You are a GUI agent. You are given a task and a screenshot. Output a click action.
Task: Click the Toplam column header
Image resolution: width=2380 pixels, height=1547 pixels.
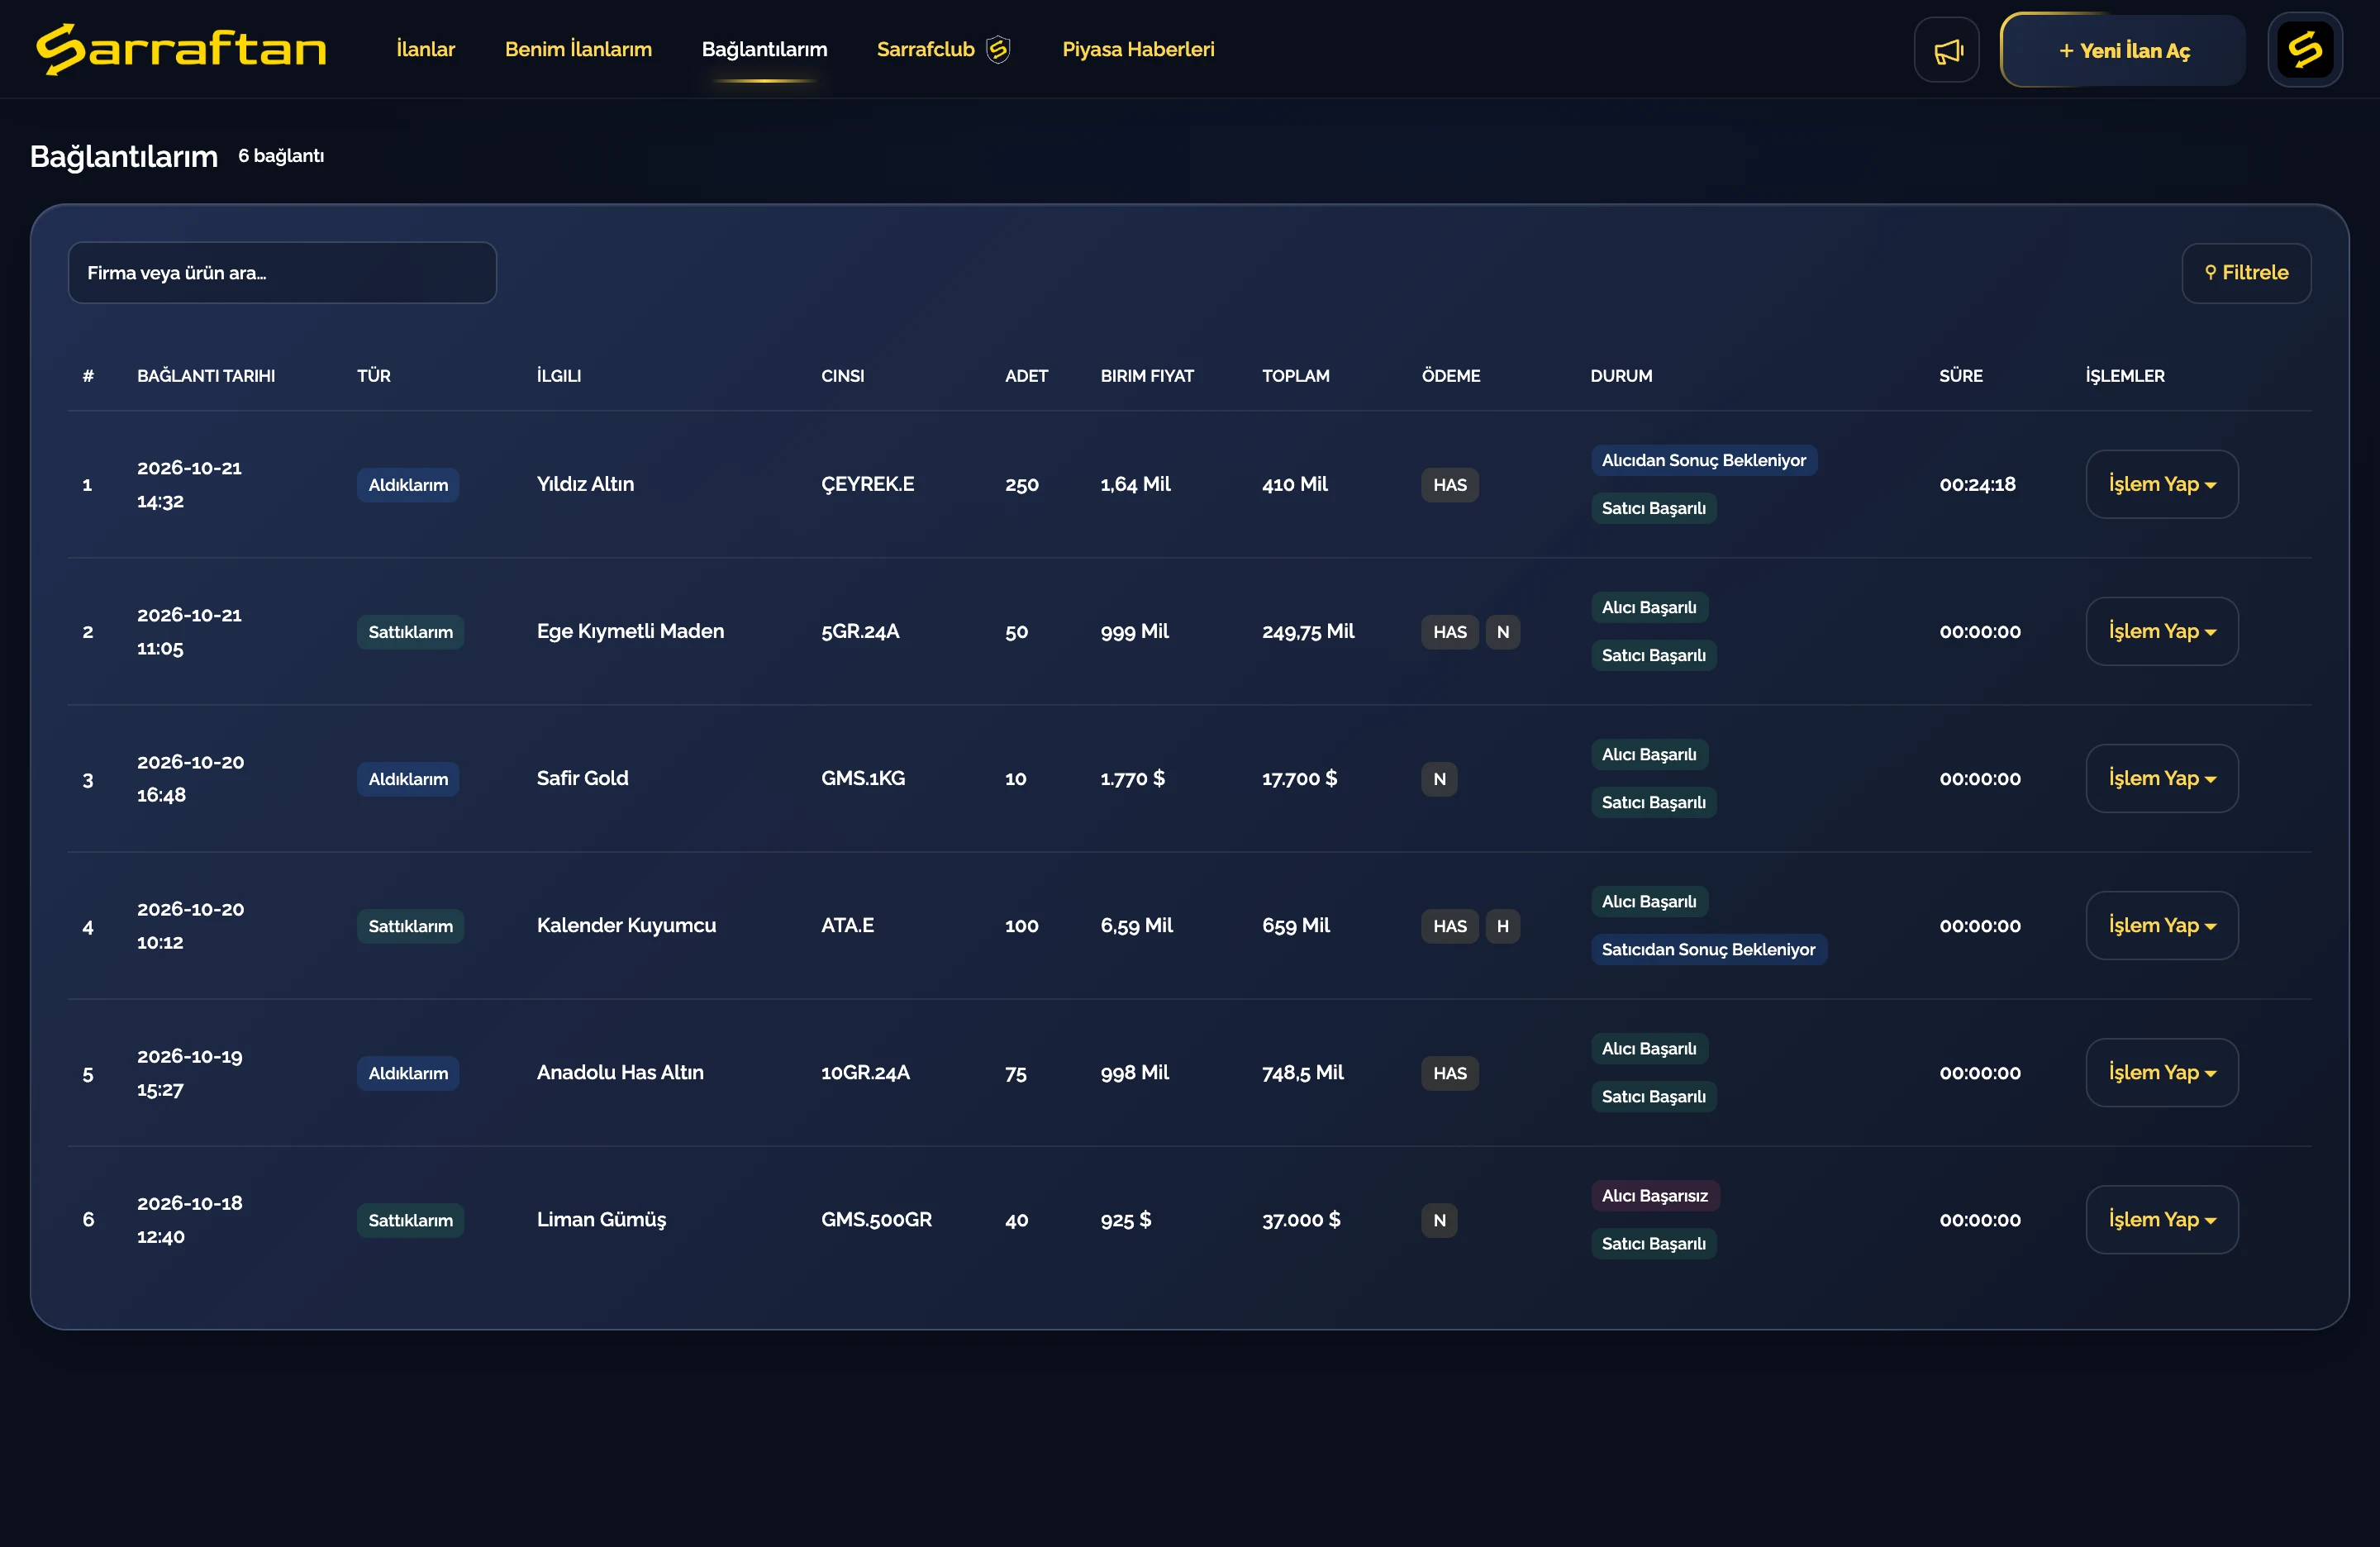click(x=1296, y=376)
